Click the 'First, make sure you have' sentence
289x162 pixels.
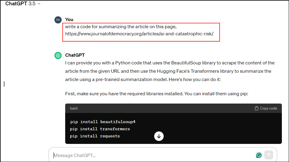click(x=157, y=94)
